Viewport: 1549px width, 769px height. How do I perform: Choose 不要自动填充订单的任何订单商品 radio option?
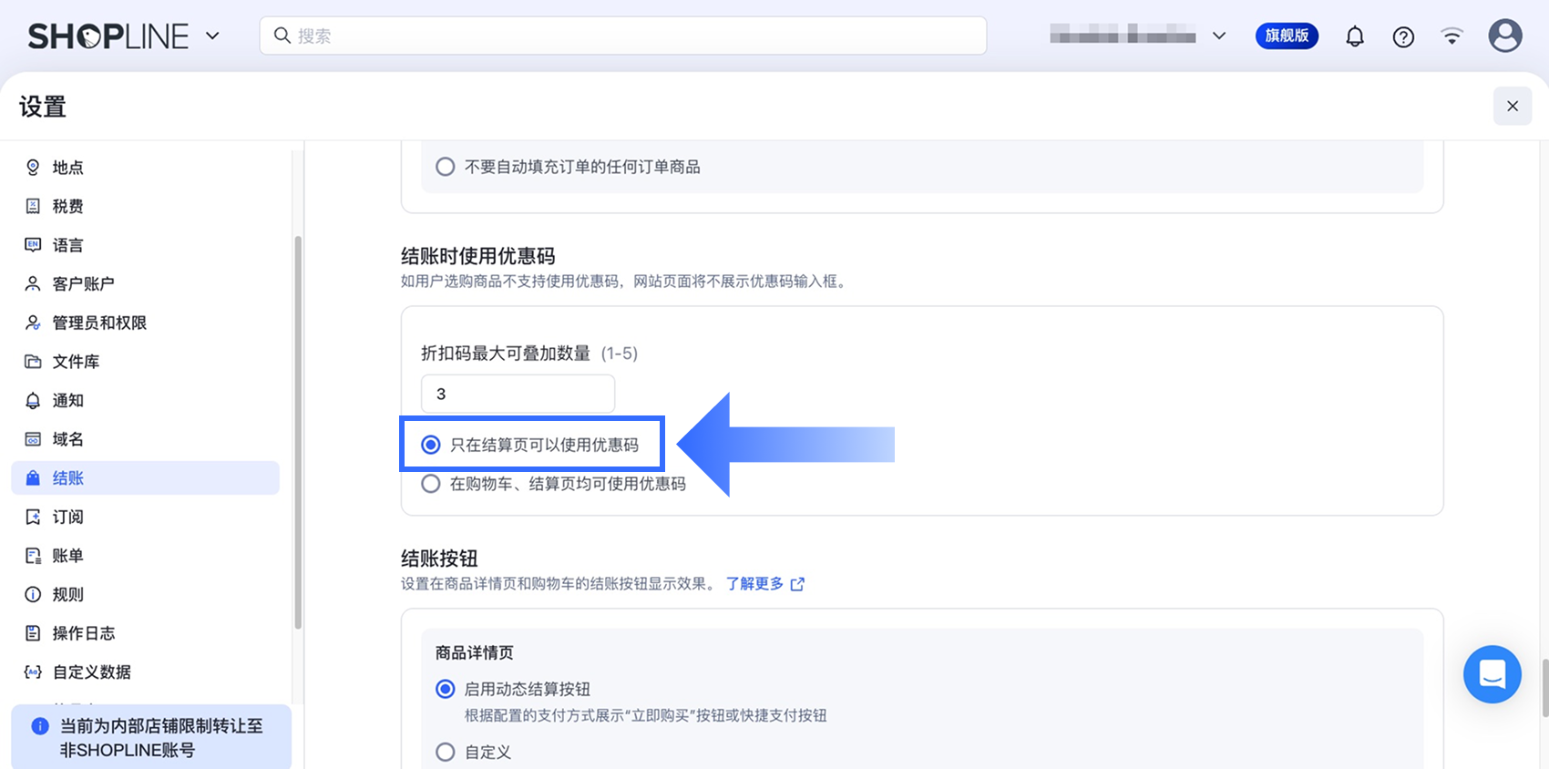click(446, 167)
